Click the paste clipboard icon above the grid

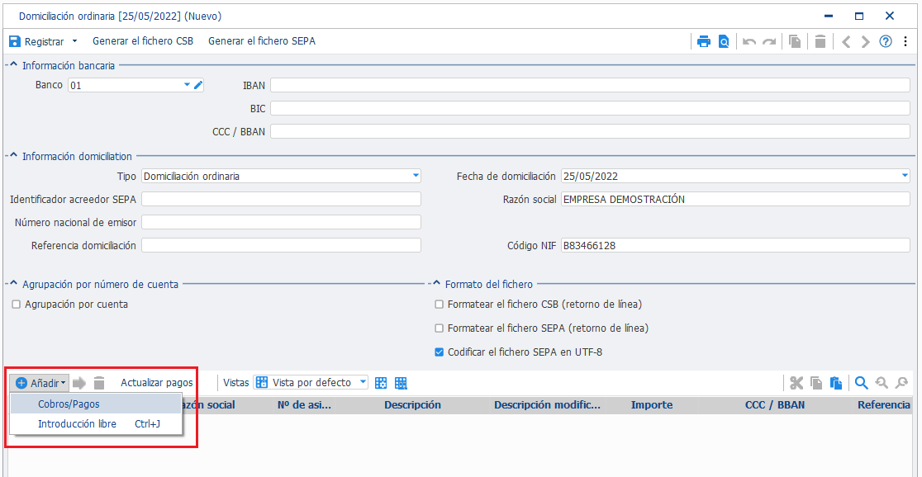tap(835, 383)
